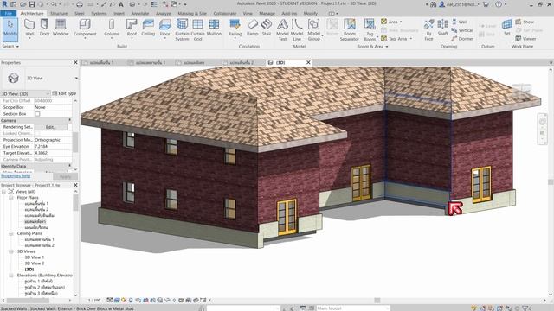Collapse the Elevations tree node

click(x=11, y=276)
